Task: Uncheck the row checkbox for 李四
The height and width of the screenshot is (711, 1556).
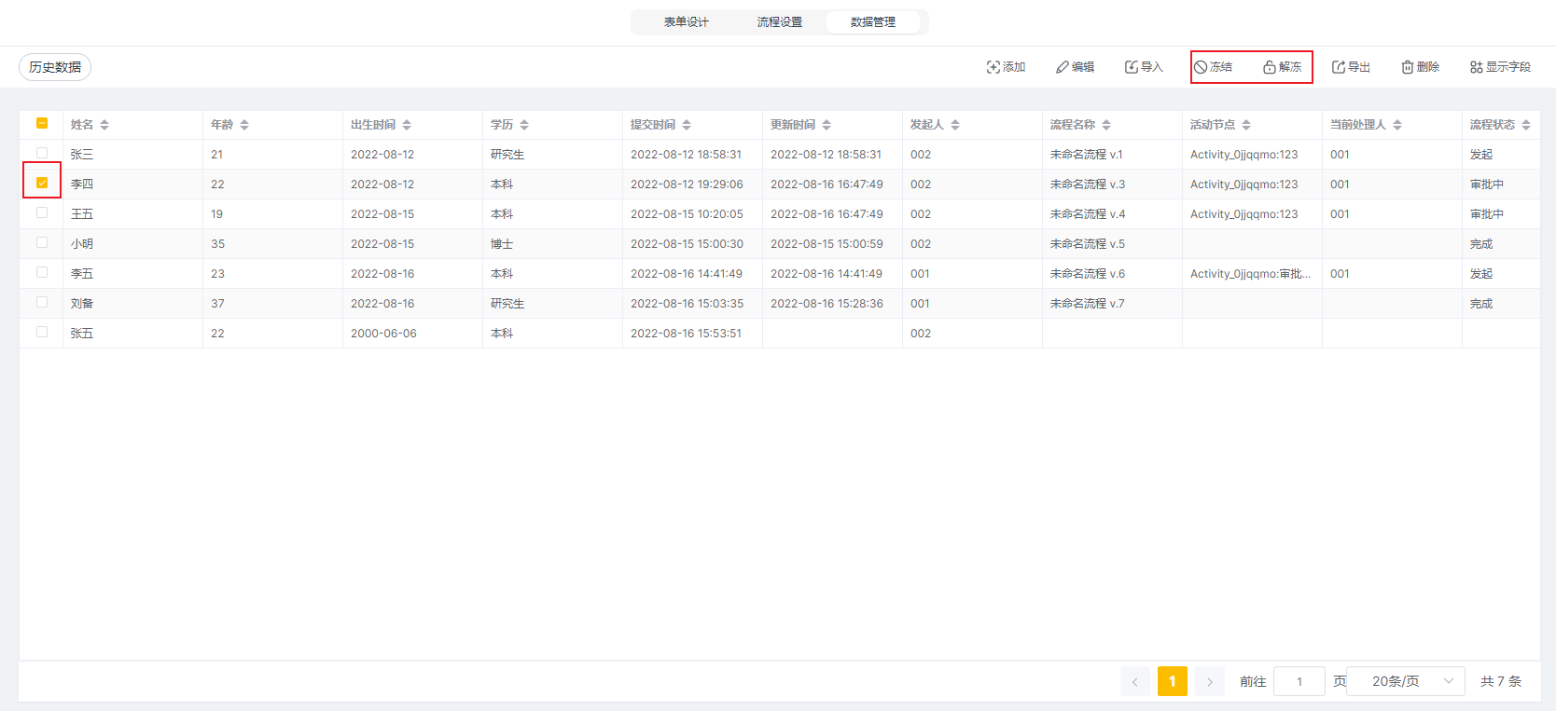Action: [x=42, y=183]
